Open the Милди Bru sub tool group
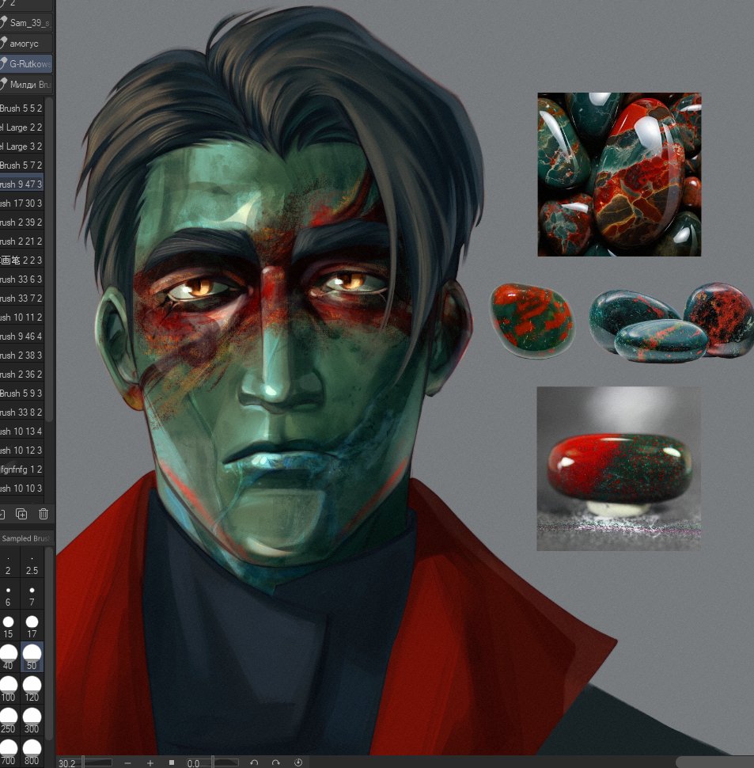The height and width of the screenshot is (768, 754). [x=26, y=84]
